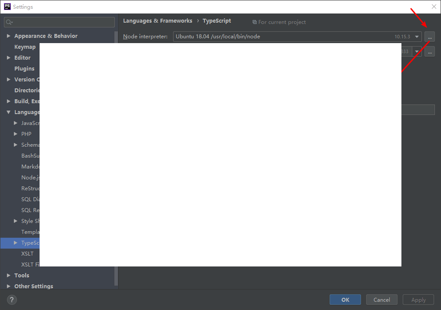
Task: Open the second row's dropdown arrow
Action: point(417,51)
